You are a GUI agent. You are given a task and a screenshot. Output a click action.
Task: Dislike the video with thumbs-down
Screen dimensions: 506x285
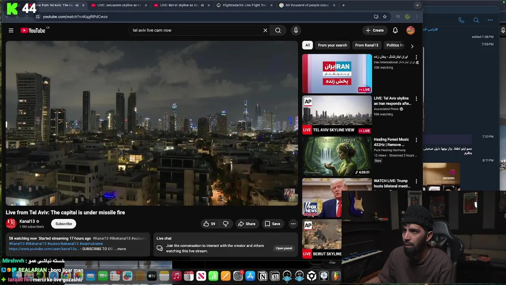click(x=226, y=224)
